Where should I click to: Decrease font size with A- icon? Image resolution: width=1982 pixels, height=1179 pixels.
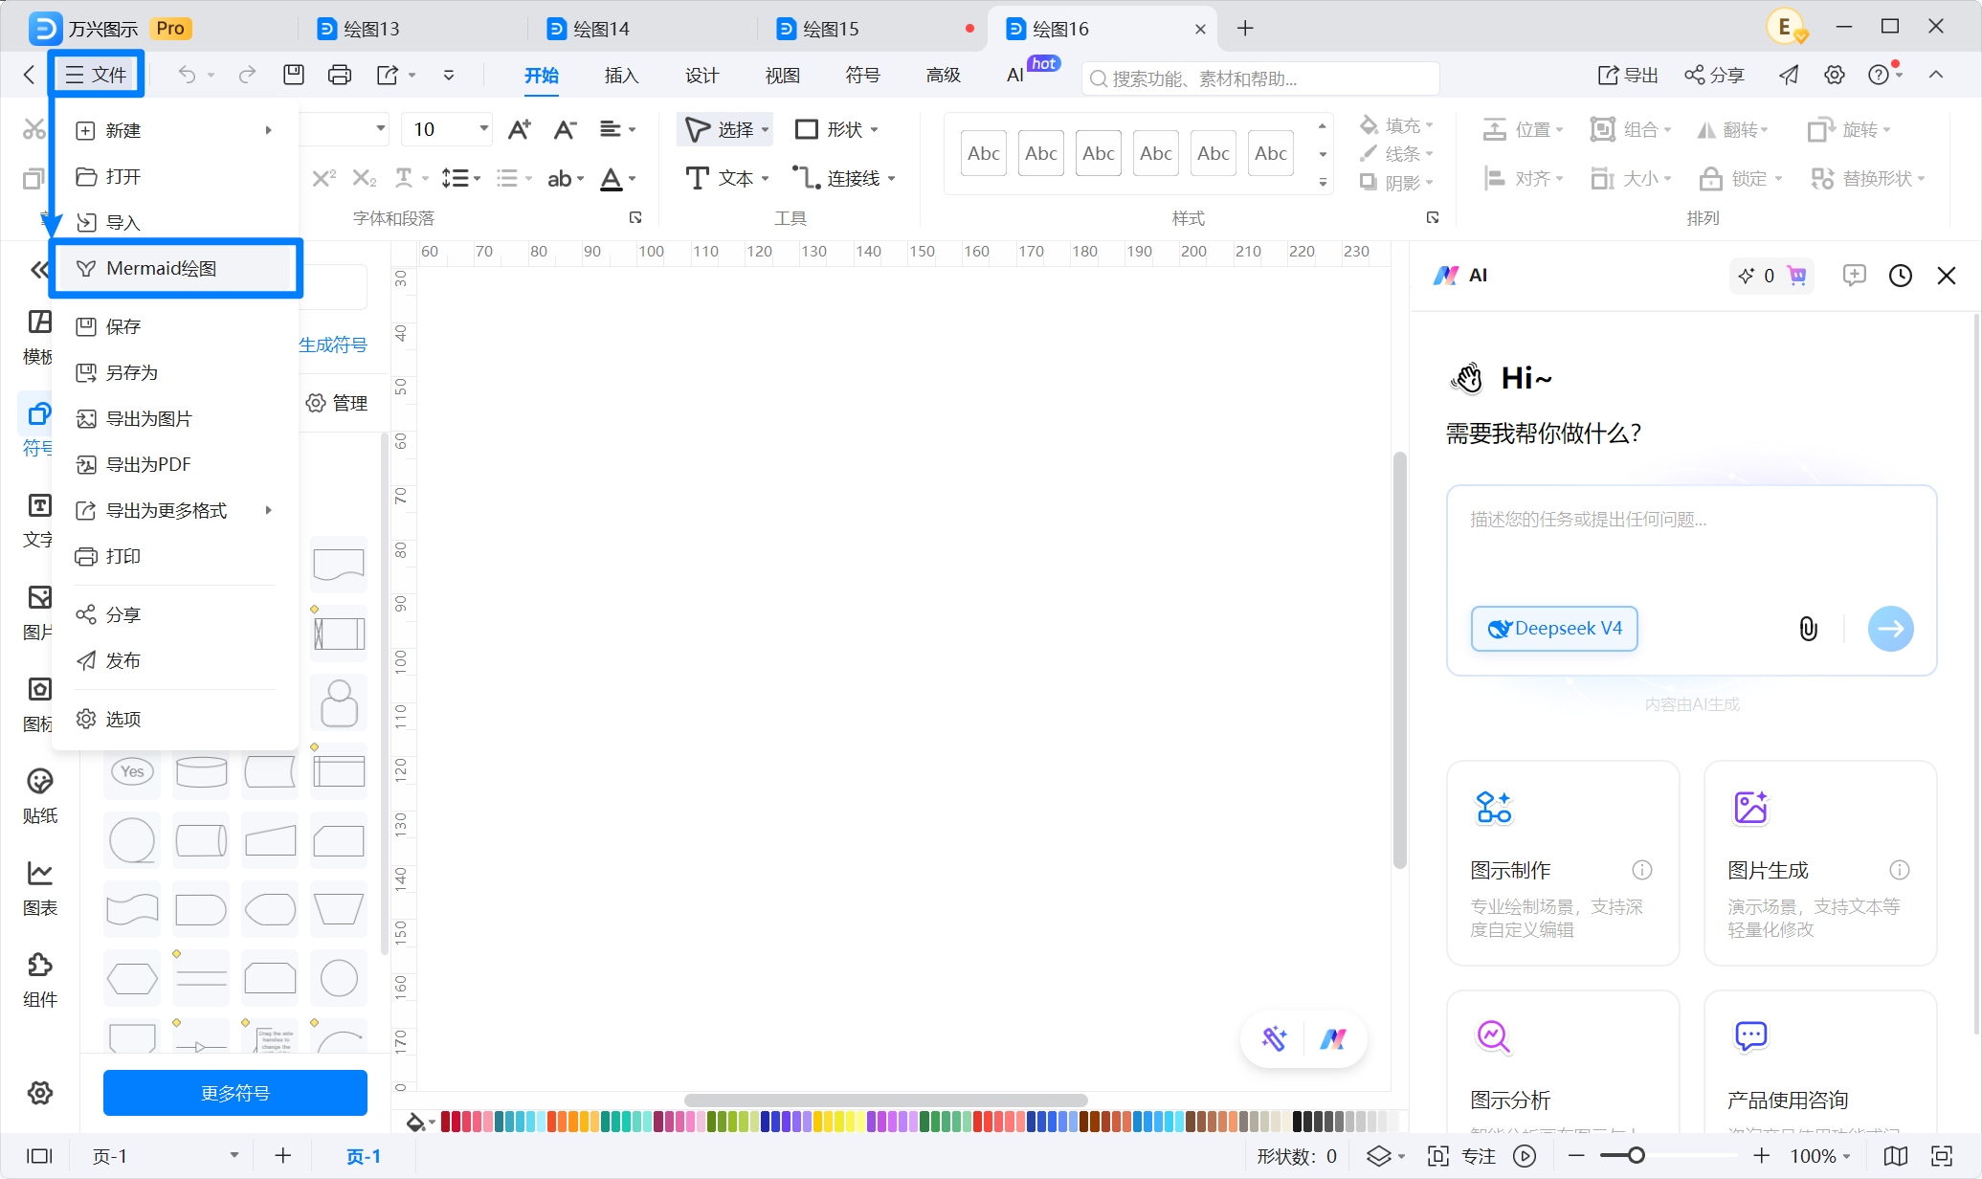pyautogui.click(x=565, y=129)
